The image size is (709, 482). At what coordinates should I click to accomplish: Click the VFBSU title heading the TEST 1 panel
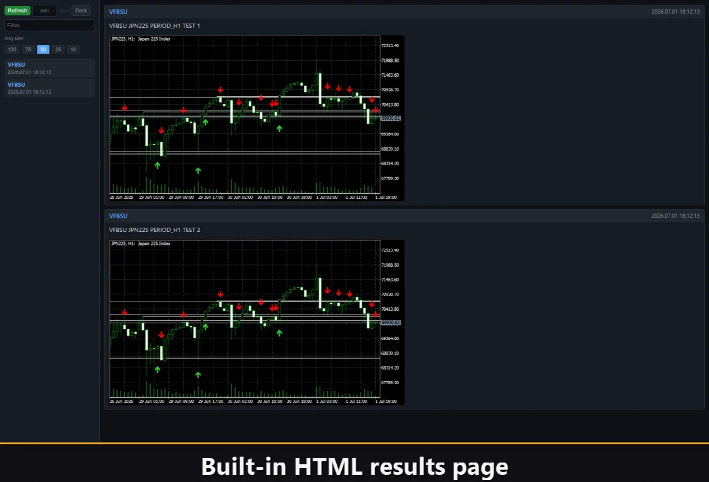click(118, 12)
